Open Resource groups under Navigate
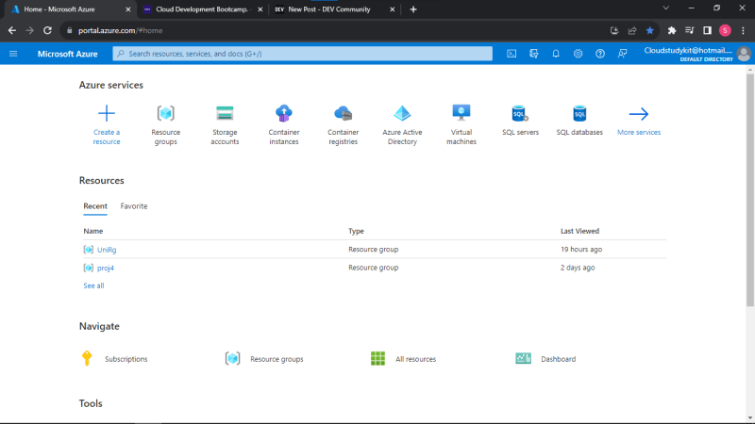The image size is (755, 424). coord(264,359)
